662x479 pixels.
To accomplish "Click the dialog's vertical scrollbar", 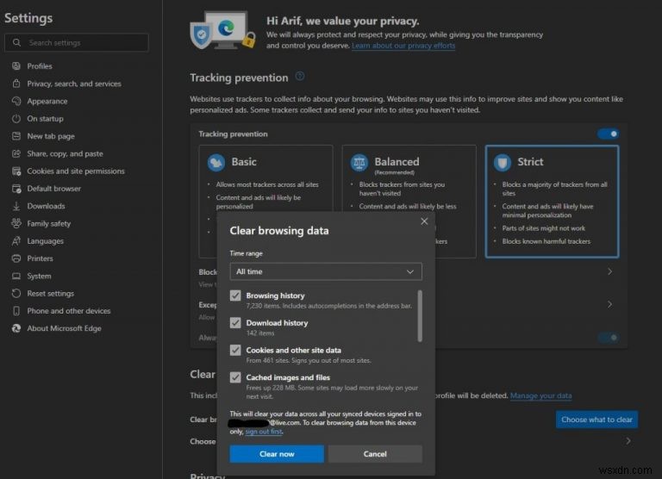I will pos(420,315).
